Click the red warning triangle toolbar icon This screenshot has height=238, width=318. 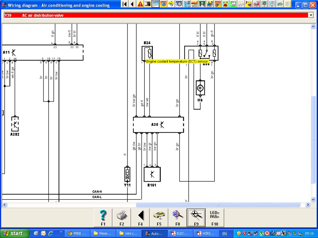click(140, 4)
